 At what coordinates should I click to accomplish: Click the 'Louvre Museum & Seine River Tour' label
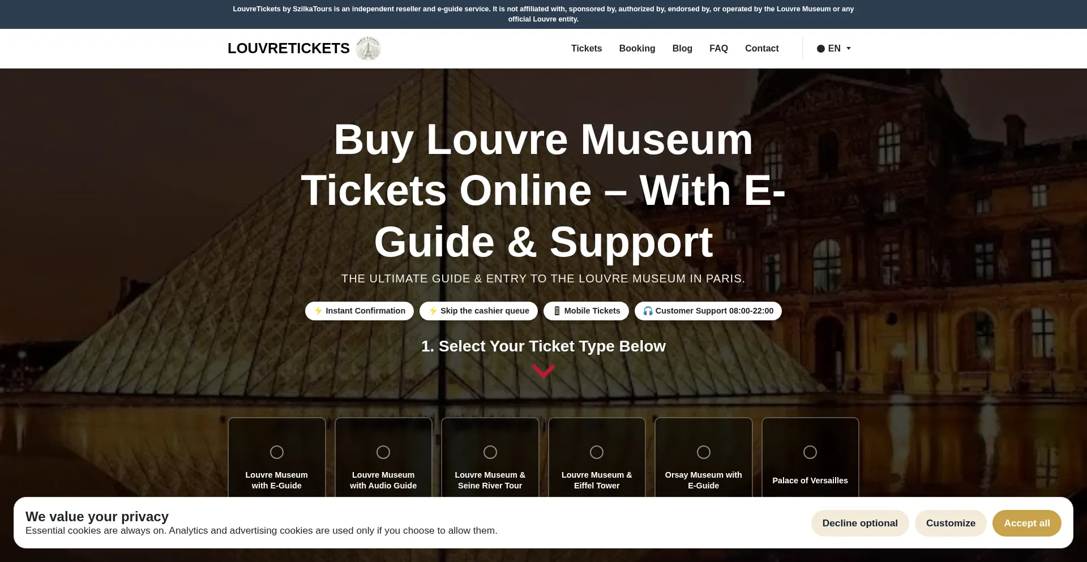pos(490,481)
